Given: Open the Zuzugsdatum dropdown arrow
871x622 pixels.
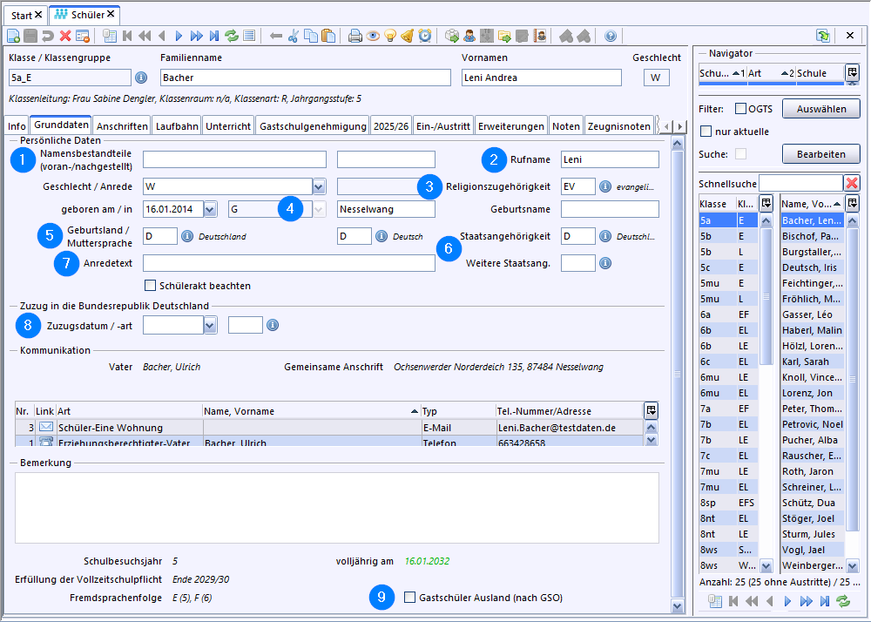Looking at the screenshot, I should 210,325.
